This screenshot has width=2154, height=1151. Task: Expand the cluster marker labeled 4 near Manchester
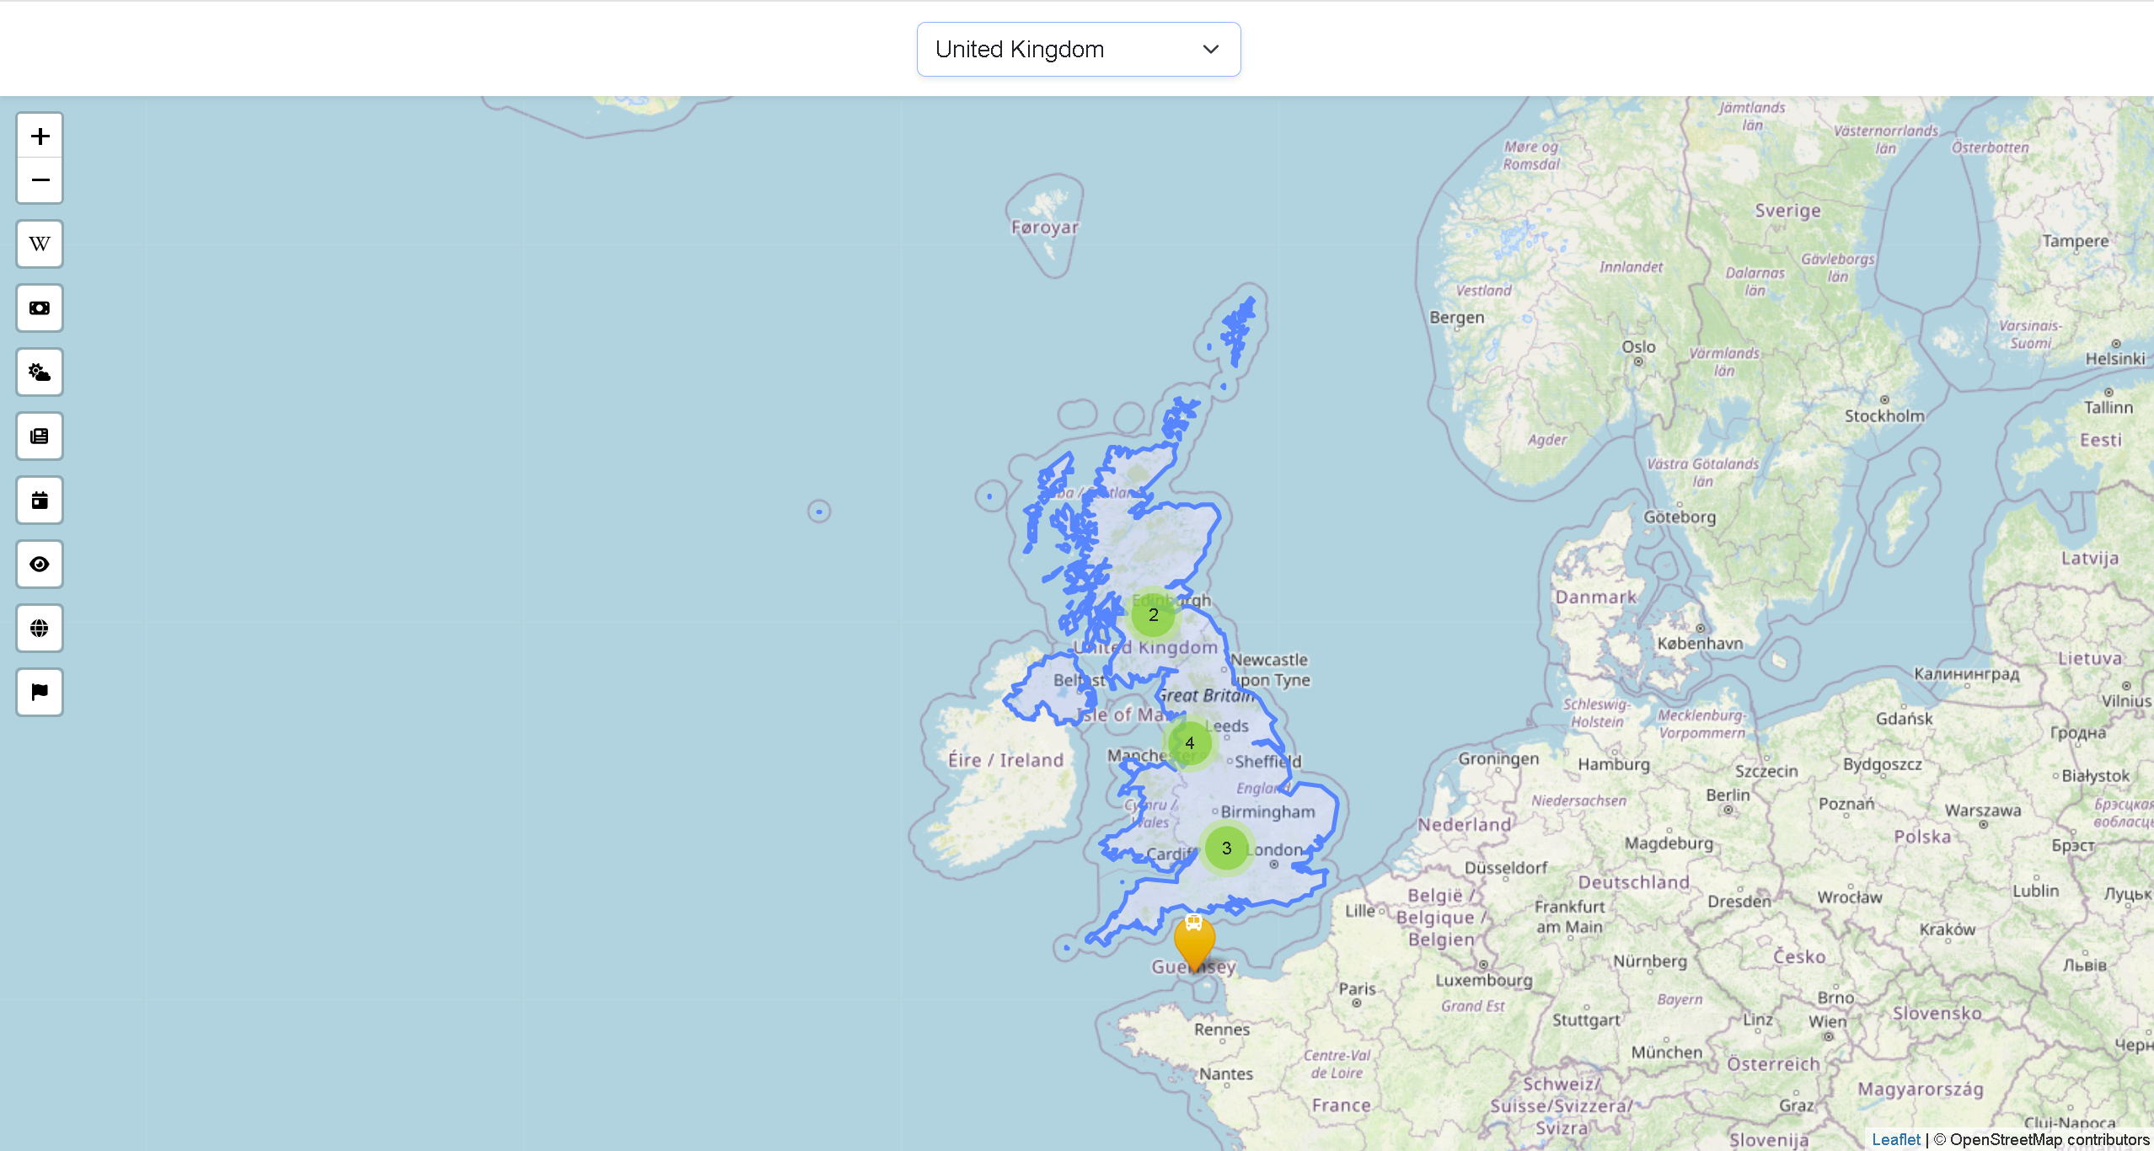pyautogui.click(x=1189, y=742)
